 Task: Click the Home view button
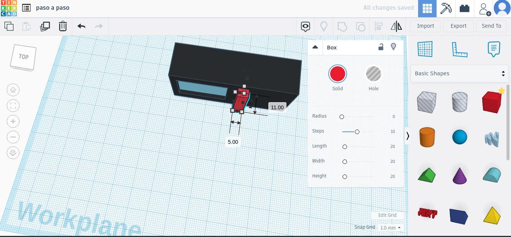click(x=13, y=90)
